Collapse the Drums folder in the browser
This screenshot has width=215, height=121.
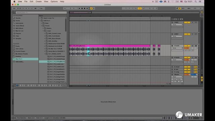(x=42, y=26)
